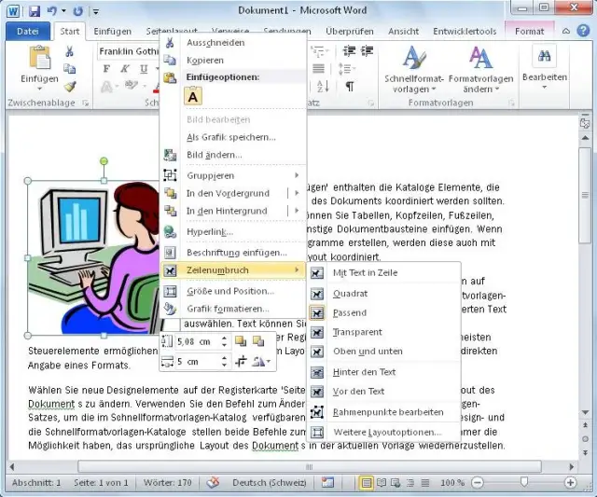Open Schnellformatvorlagen dropdown
Screen dimensions: 597x497
pos(414,70)
